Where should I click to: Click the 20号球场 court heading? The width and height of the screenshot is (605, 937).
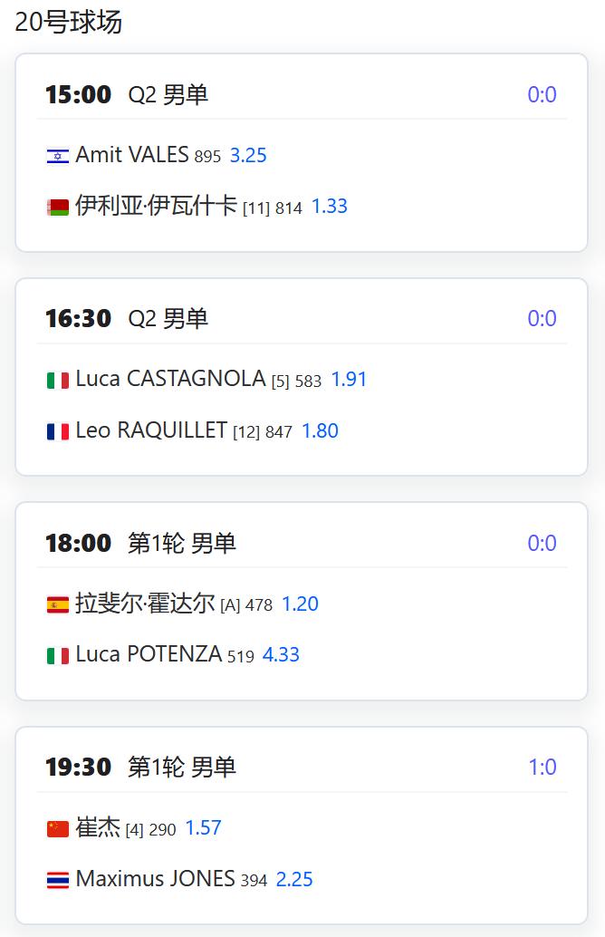pyautogui.click(x=68, y=22)
